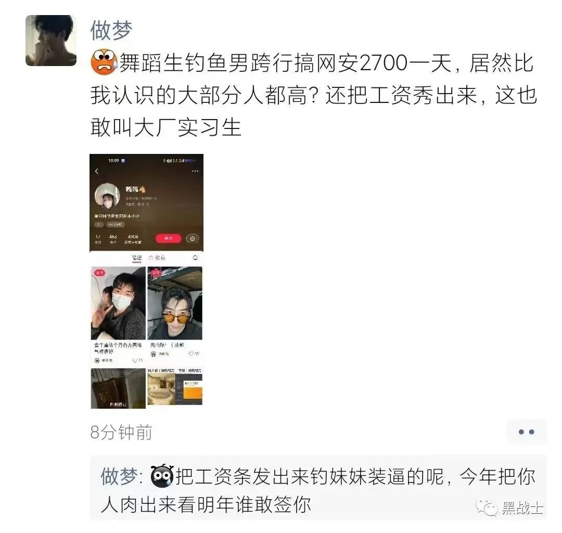Image resolution: width=562 pixels, height=533 pixels.
Task: Switch to the 收藏 tab
Action: (x=157, y=257)
